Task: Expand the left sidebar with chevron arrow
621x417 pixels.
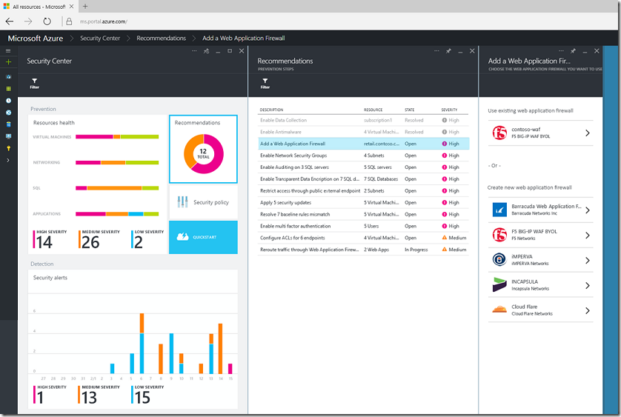Action: coord(8,160)
